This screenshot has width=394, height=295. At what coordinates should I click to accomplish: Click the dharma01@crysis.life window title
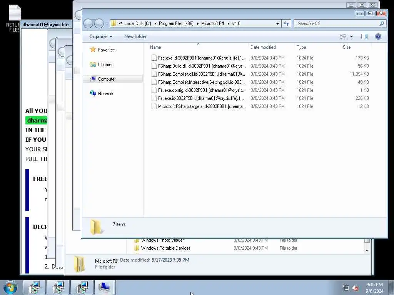click(45, 25)
